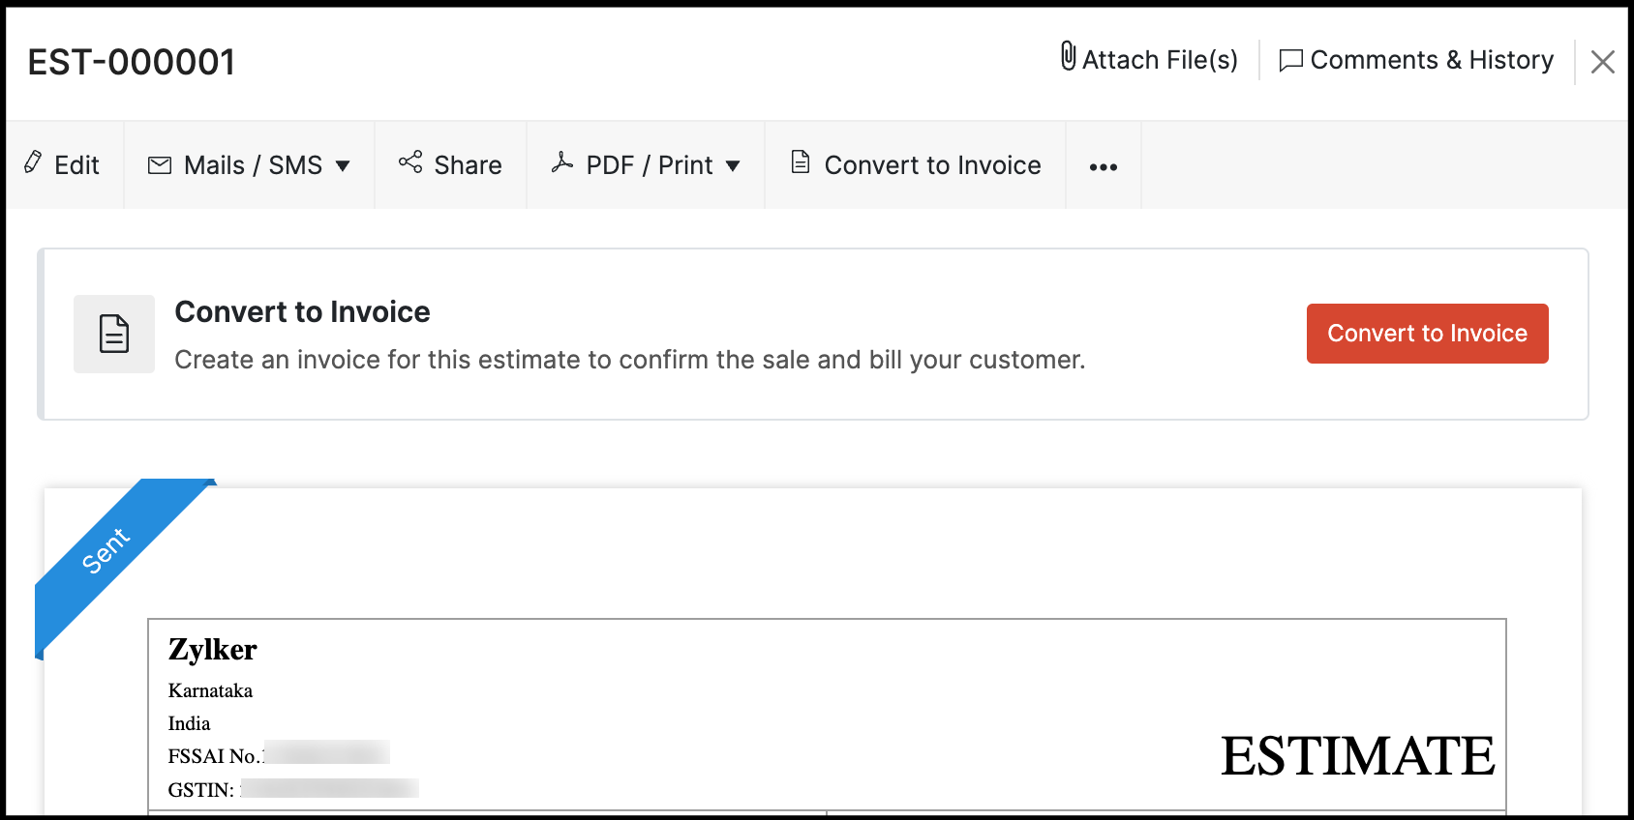Viewport: 1634px width, 820px height.
Task: Click the Share network icon
Action: 410,162
